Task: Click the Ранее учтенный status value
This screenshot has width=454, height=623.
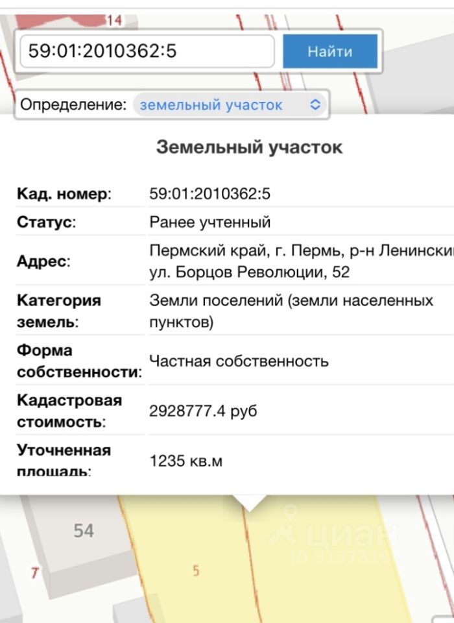Action: click(x=209, y=223)
